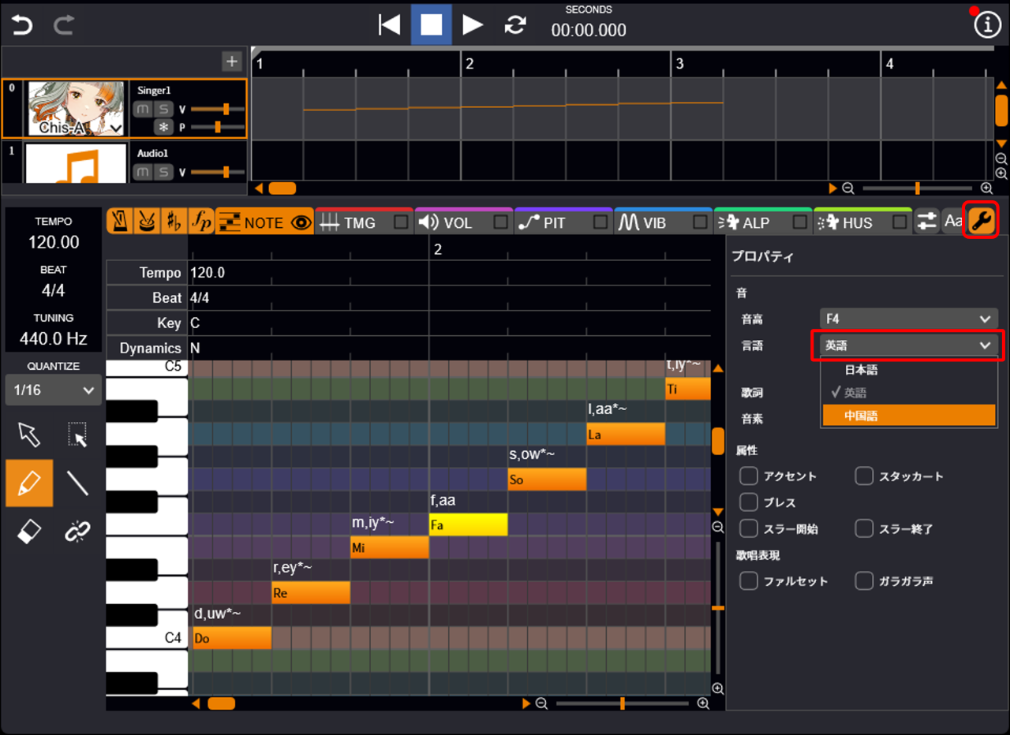Choose the line drawing tool
The width and height of the screenshot is (1010, 735).
click(77, 483)
